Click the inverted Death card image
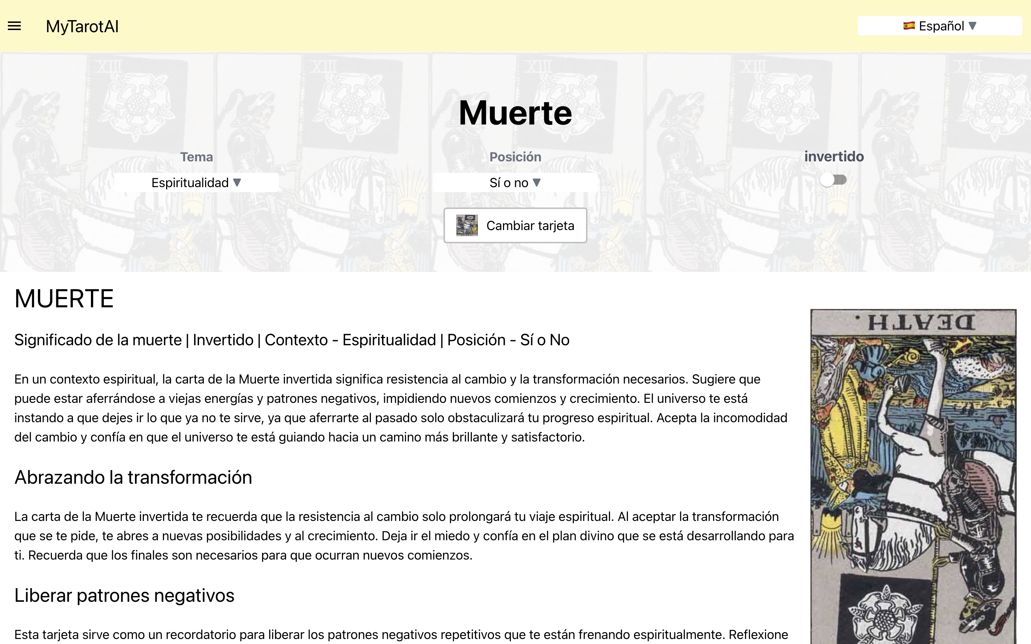The image size is (1031, 644). 914,476
